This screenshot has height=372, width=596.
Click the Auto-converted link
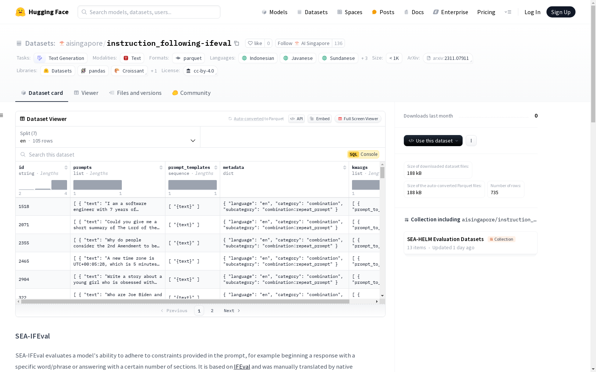click(x=248, y=119)
